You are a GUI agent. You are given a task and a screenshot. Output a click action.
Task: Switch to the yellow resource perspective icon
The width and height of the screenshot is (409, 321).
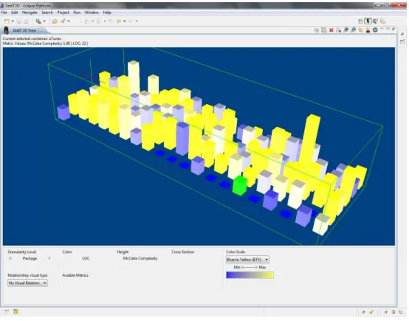tap(382, 21)
